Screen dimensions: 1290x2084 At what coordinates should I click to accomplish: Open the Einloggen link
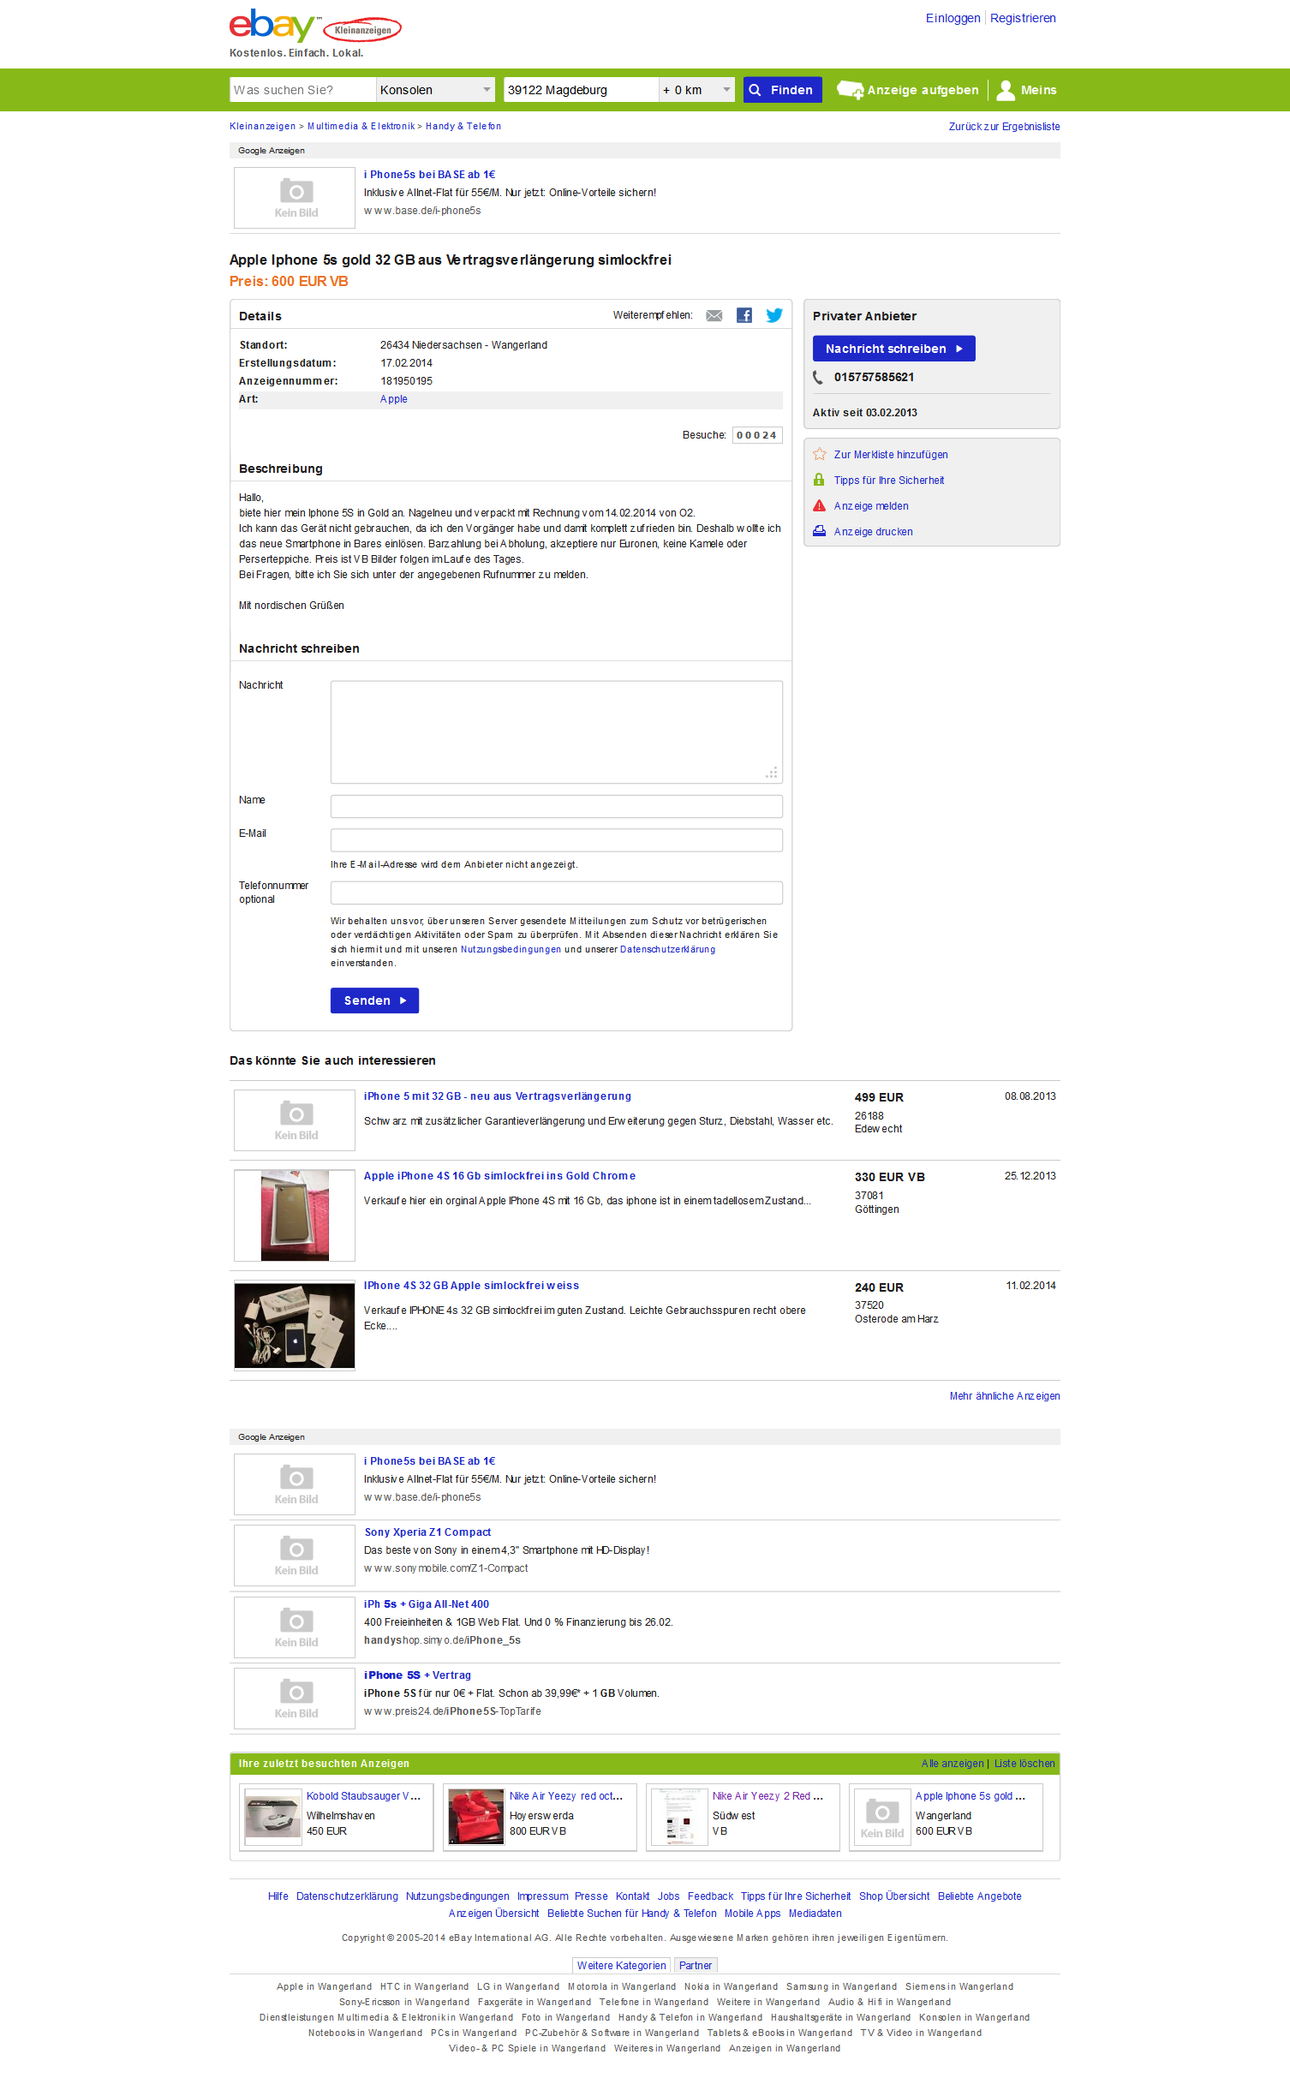pyautogui.click(x=953, y=18)
